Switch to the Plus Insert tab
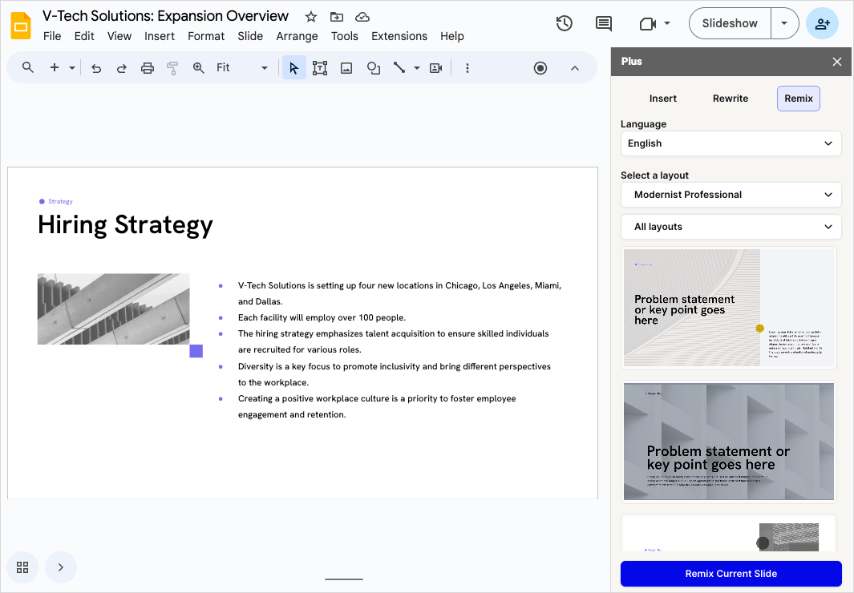This screenshot has width=854, height=593. [663, 99]
